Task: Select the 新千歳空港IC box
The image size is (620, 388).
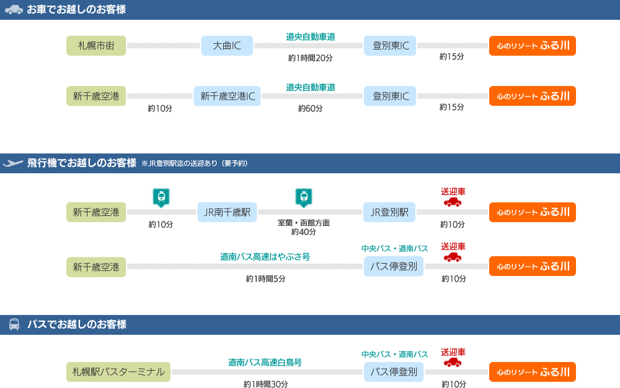Action: (227, 96)
